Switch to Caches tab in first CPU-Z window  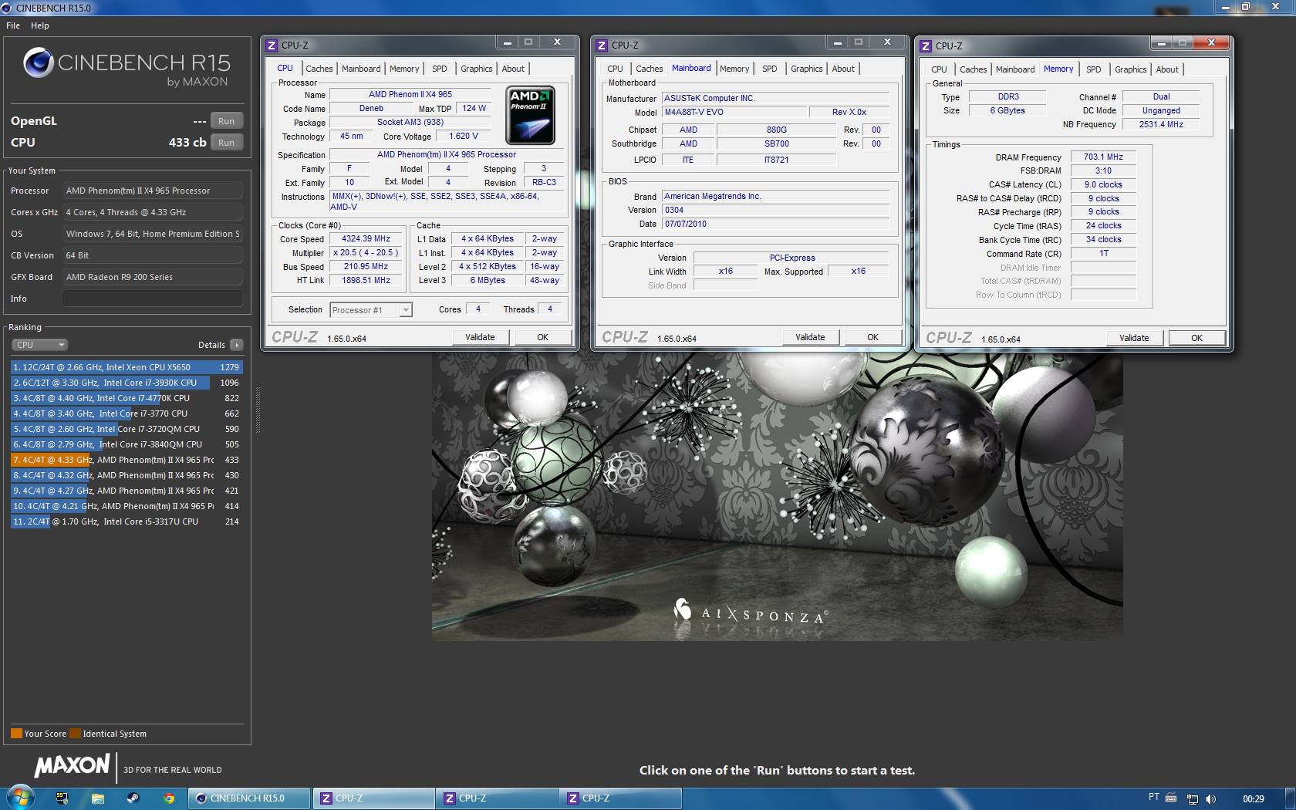pyautogui.click(x=319, y=69)
